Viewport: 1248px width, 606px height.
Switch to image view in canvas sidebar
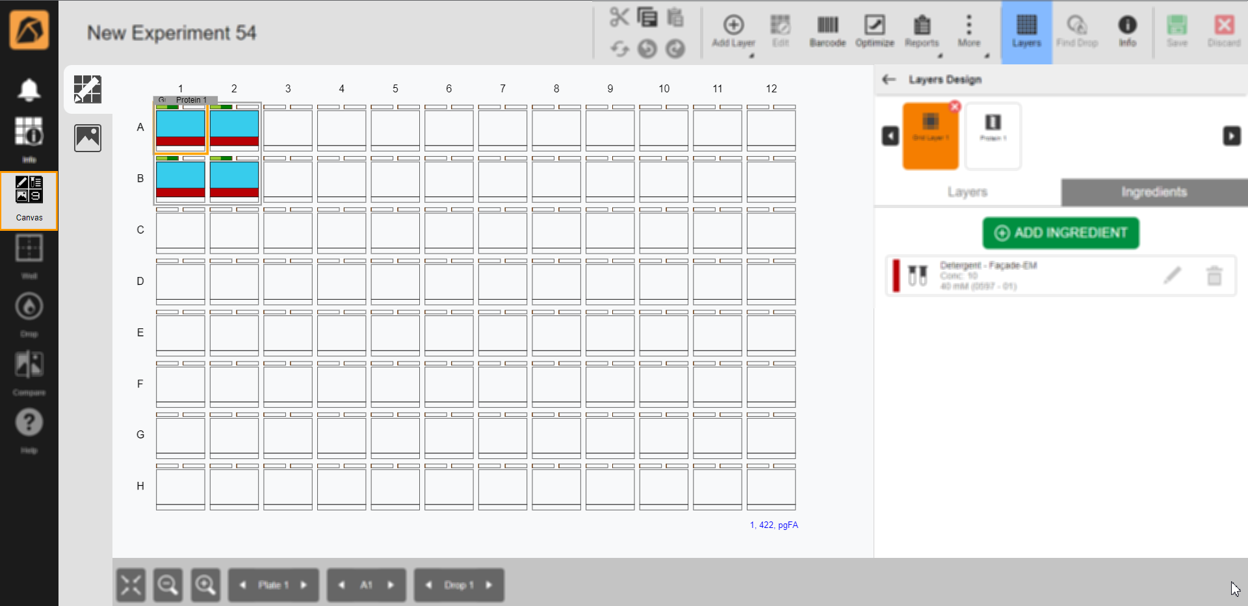point(88,138)
